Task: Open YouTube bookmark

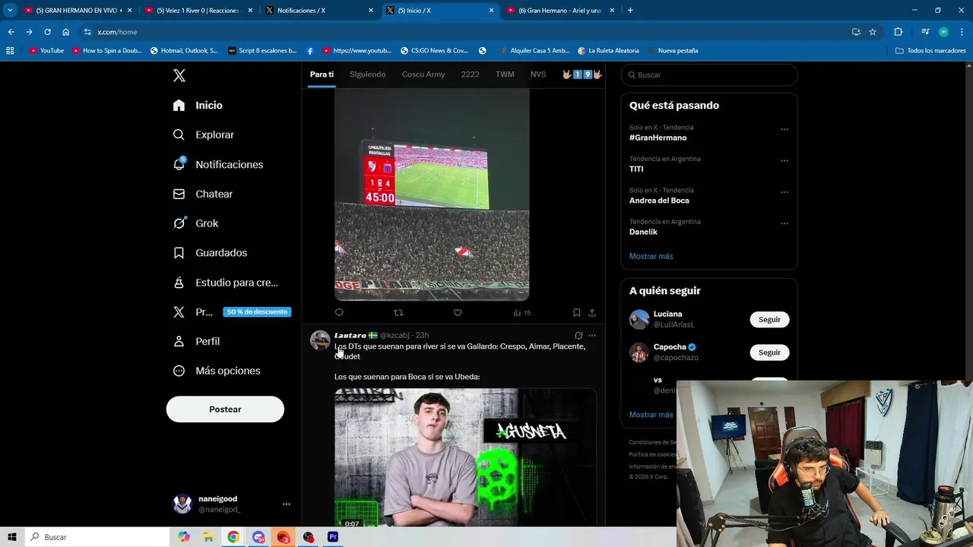Action: [46, 51]
